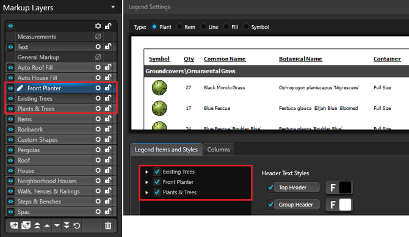This screenshot has width=409, height=237.
Task: Switch to Legend Items and Styles tab
Action: pos(166,150)
